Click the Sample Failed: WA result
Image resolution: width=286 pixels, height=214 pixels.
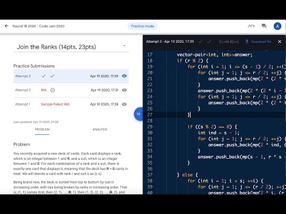pyautogui.click(x=55, y=104)
